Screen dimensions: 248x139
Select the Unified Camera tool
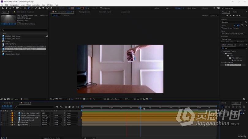(x=17, y=8)
